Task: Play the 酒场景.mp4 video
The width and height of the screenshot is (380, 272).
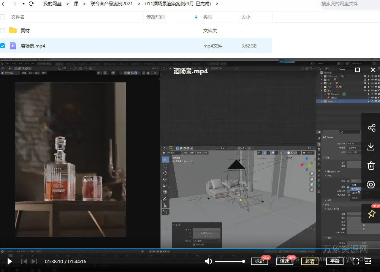Action: [x=10, y=261]
